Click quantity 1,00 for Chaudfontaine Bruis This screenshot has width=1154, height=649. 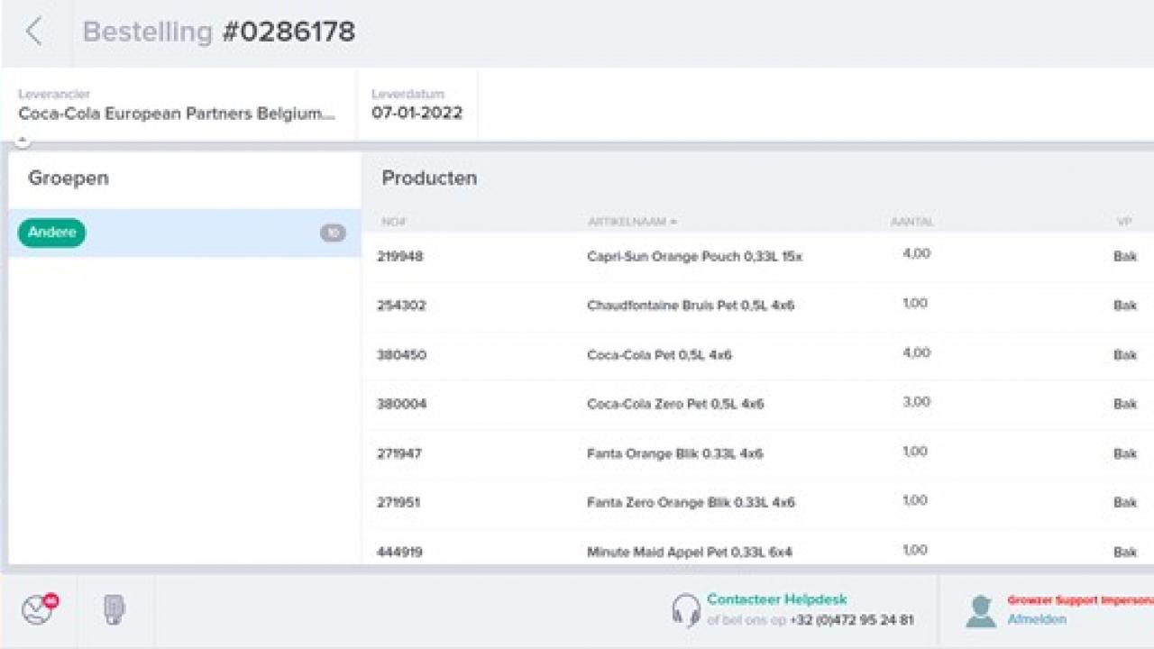[915, 304]
